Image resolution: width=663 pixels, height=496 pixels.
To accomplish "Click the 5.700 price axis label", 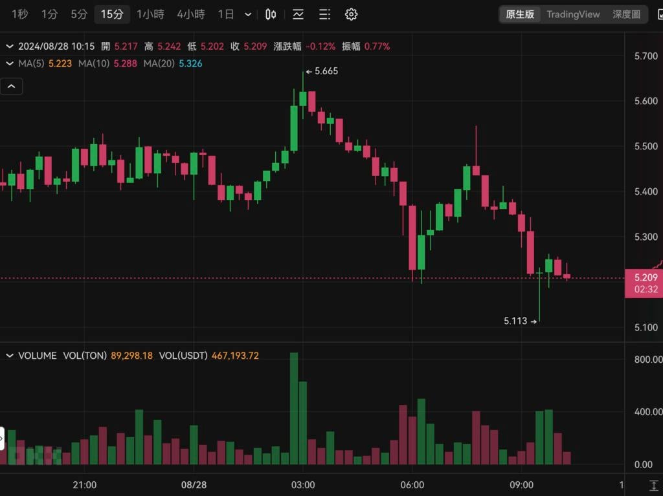I will click(x=646, y=56).
